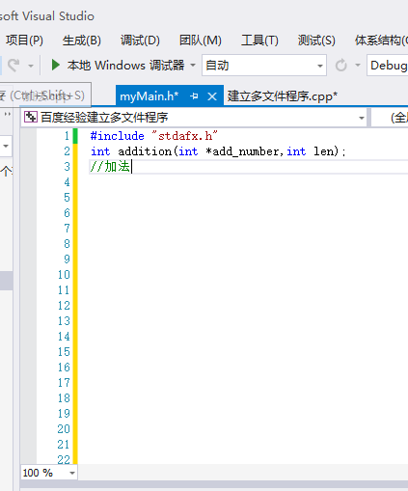The height and width of the screenshot is (491, 408).
Task: Toggle pin on myMain.h tab
Action: (x=194, y=96)
